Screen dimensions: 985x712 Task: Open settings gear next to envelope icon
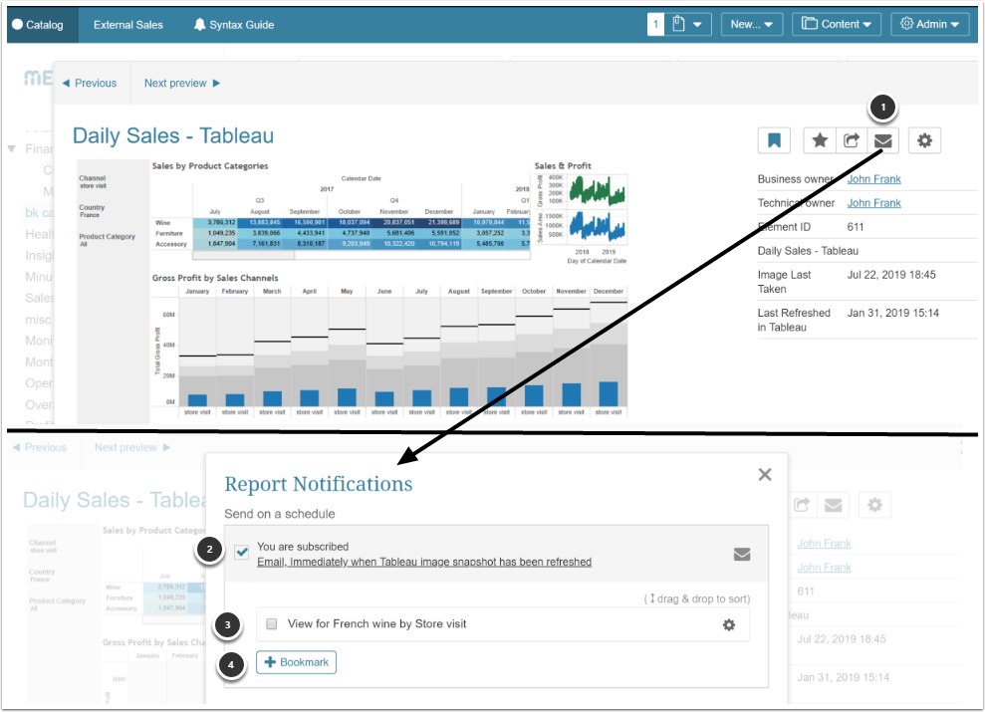point(924,140)
